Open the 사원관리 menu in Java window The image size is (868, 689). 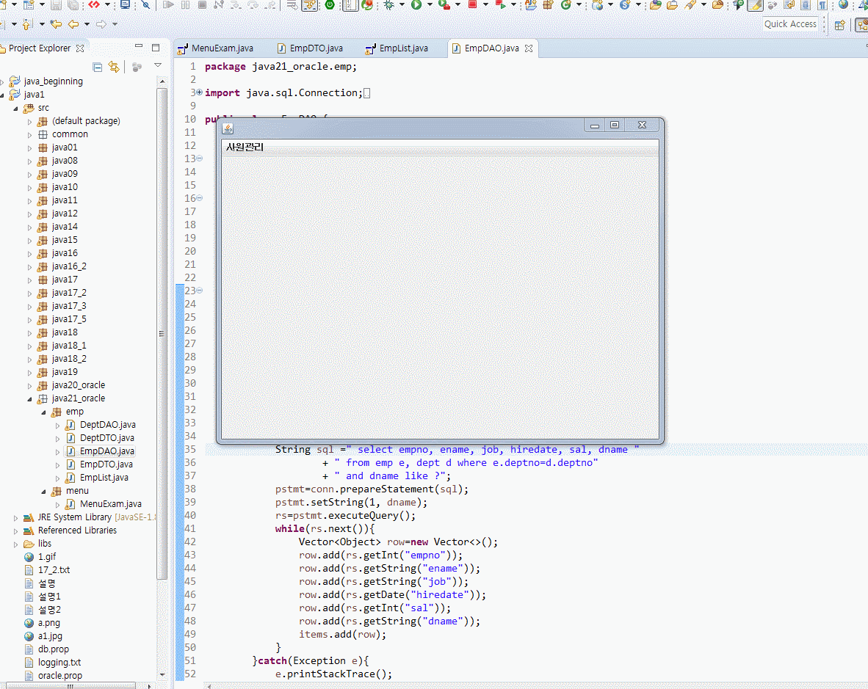[245, 147]
